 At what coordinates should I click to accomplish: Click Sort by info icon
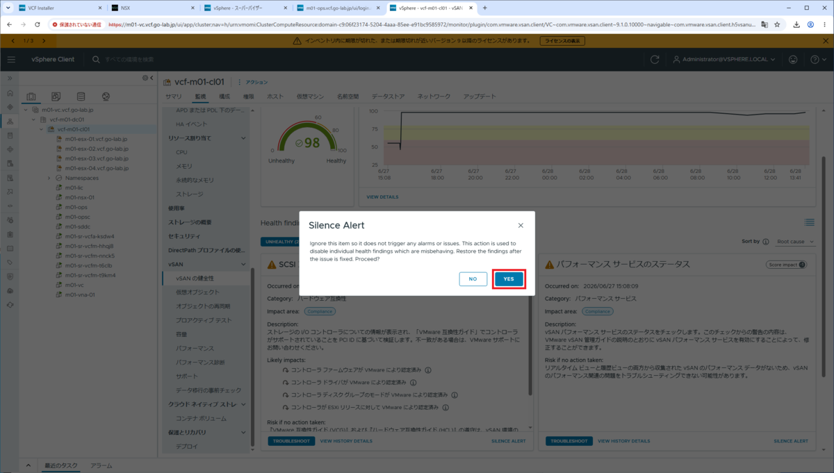(766, 242)
